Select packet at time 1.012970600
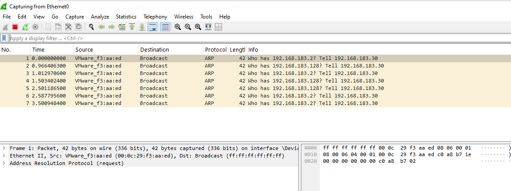This screenshot has height=191, width=511. click(x=255, y=73)
